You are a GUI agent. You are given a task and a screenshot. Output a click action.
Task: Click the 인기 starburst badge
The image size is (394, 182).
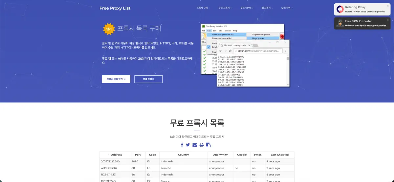point(108,29)
